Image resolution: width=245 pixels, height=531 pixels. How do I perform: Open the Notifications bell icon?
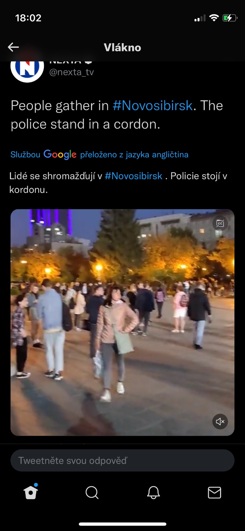(x=153, y=493)
